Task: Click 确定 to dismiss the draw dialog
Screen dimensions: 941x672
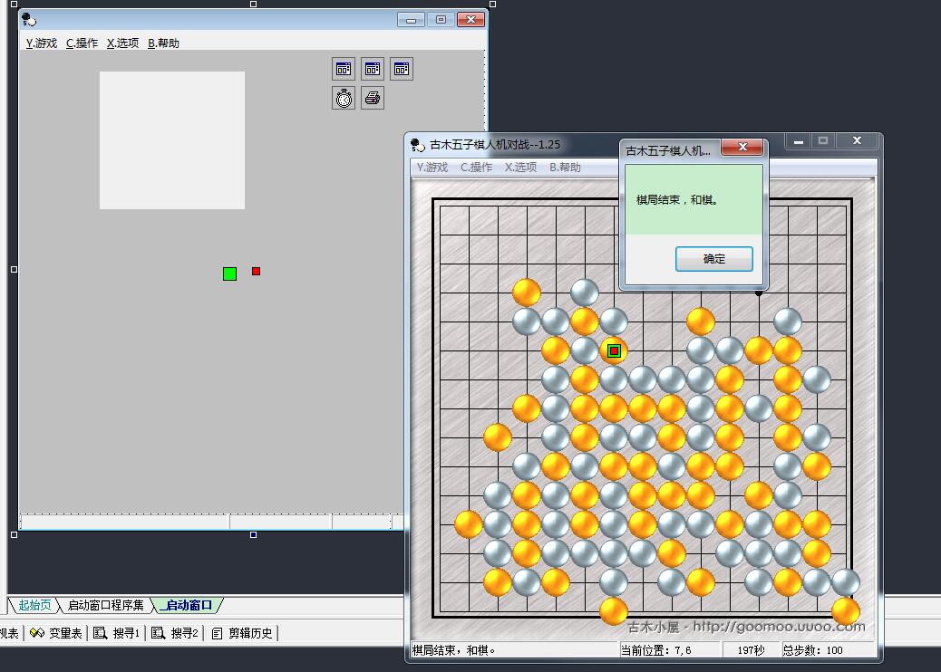Action: tap(713, 259)
